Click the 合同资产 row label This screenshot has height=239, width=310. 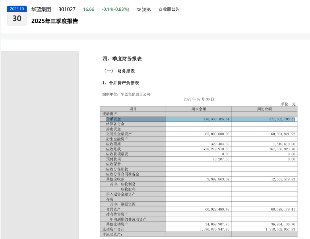coord(113,209)
